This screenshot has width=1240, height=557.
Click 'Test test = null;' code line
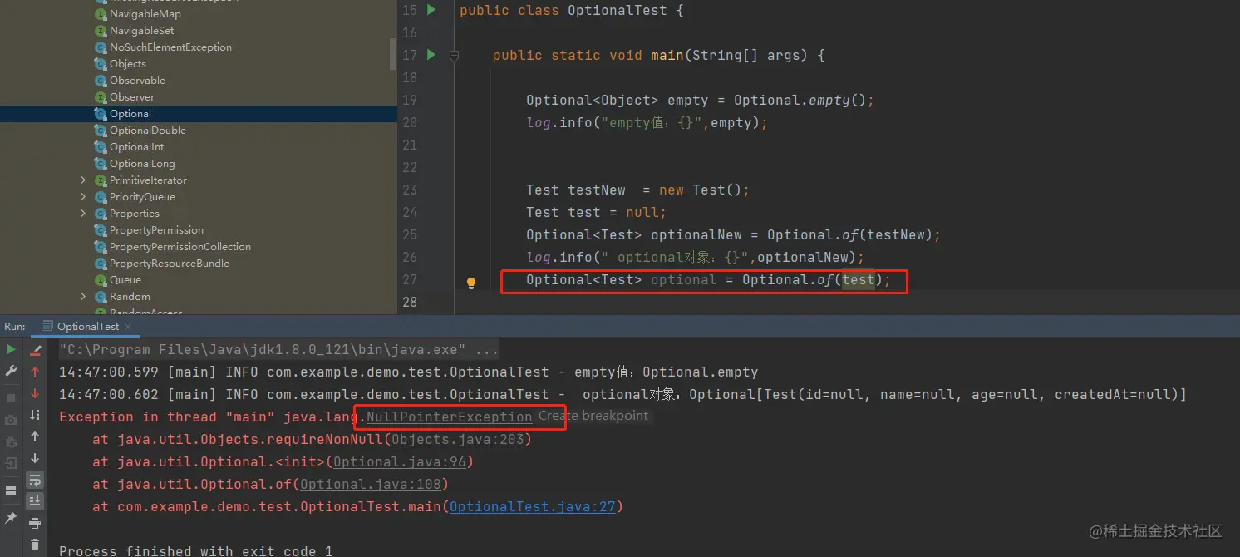[596, 212]
